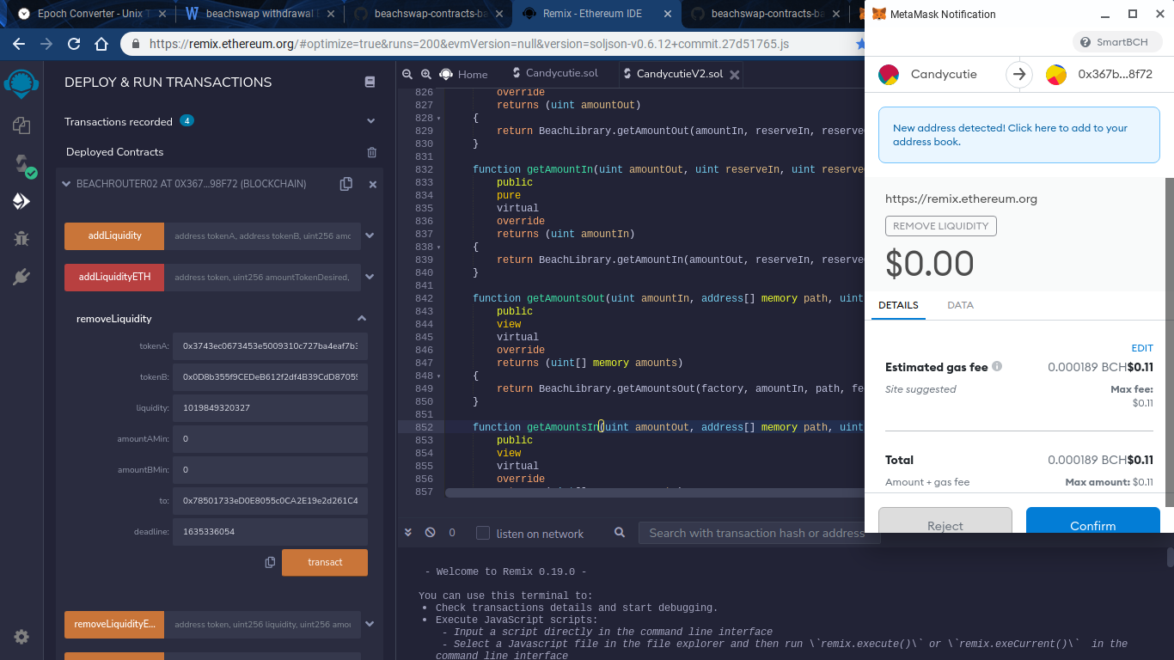Expand the addLiquidityETH function parameters
Image resolution: width=1174 pixels, height=660 pixels.
[370, 277]
